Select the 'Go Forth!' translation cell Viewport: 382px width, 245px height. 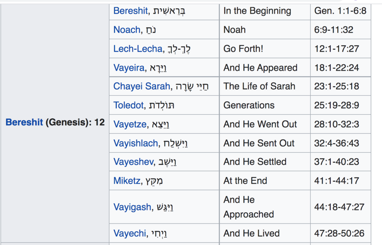243,49
